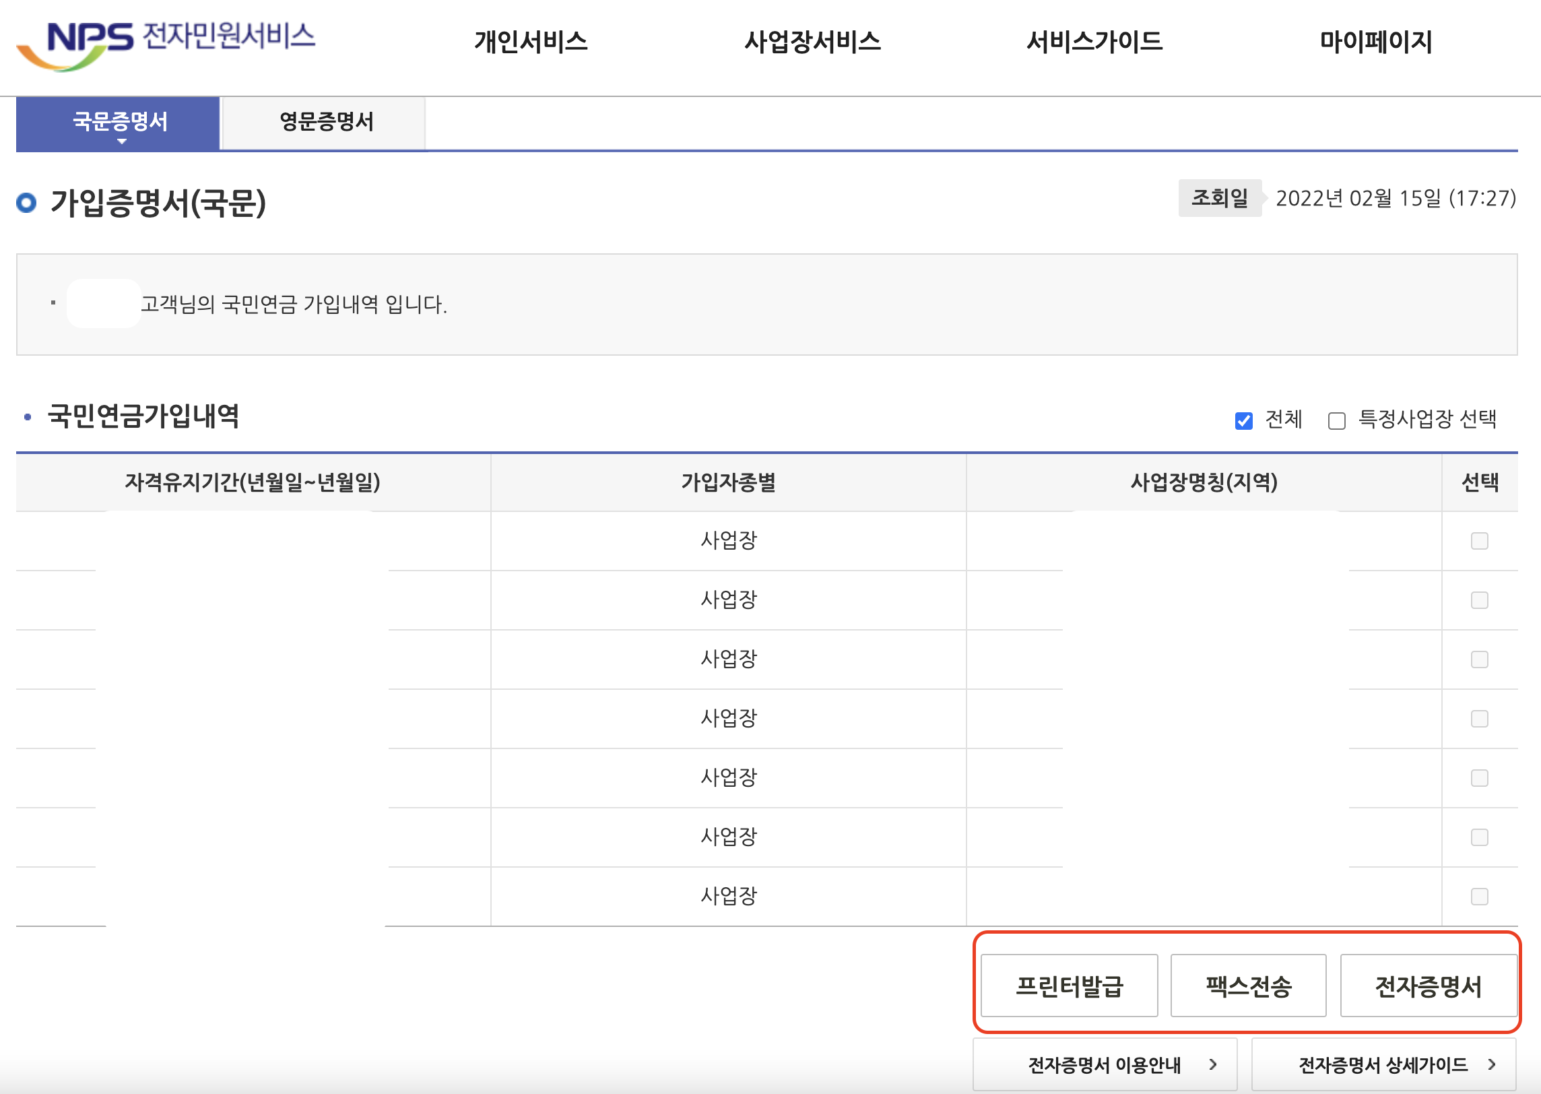The image size is (1541, 1094).
Task: Click the small arrow under 국문증명서 tab
Action: pos(122,141)
